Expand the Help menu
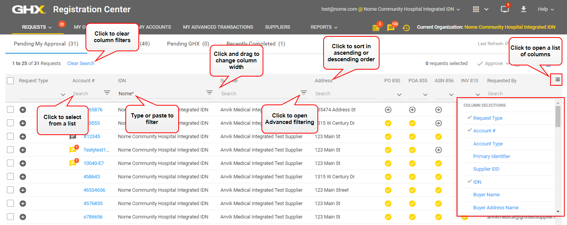567x225 pixels. point(546,9)
